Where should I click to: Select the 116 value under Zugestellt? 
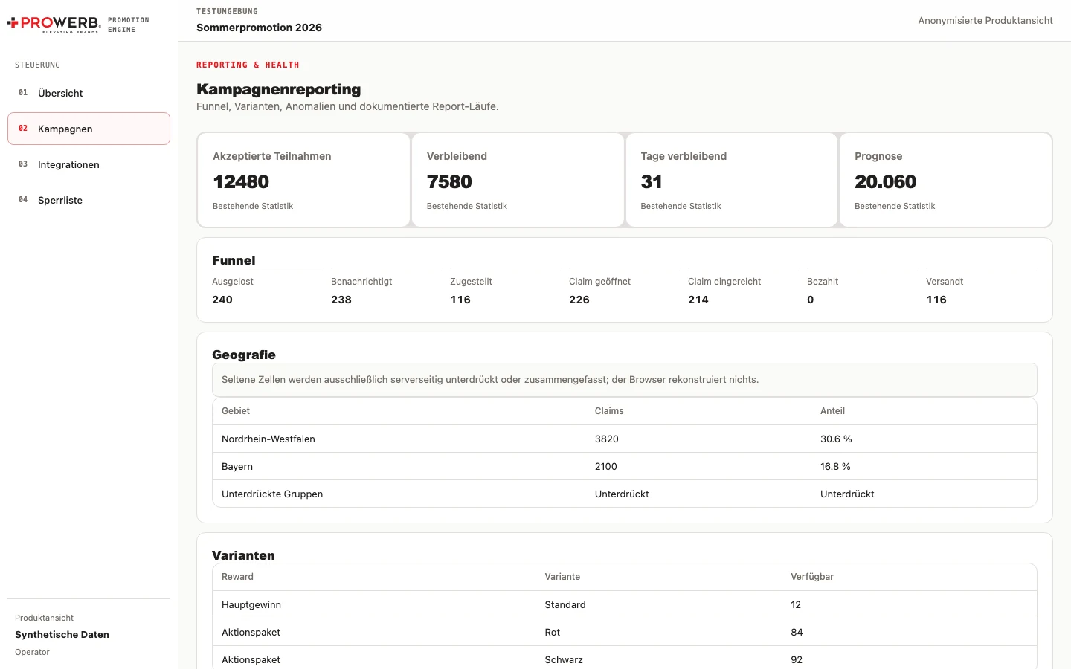460,300
